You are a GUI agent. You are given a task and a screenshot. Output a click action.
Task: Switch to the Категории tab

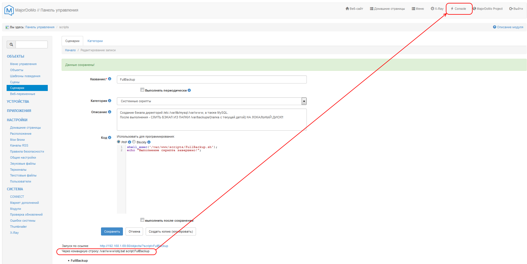pos(95,41)
